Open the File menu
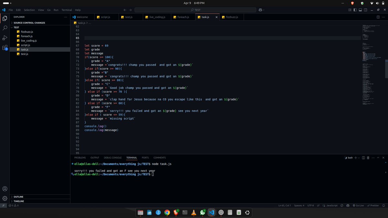 point(11,10)
